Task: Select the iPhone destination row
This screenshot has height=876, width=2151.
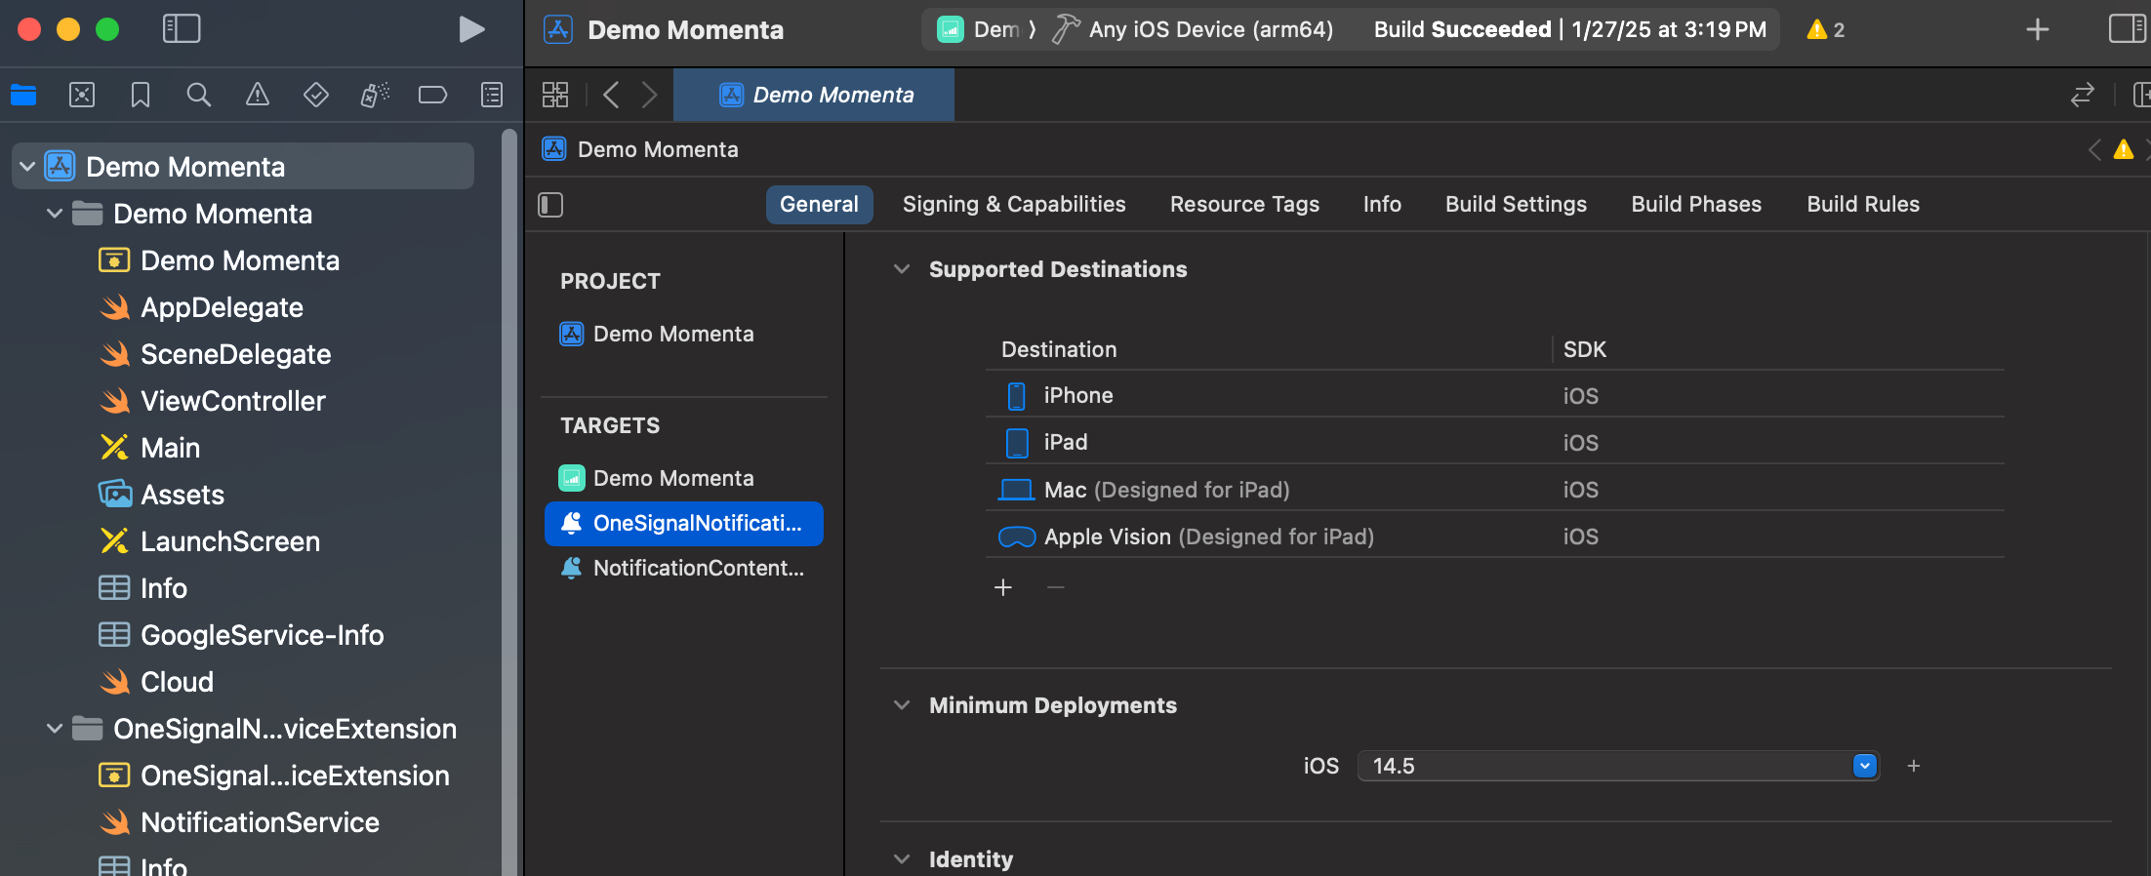Action: [x=1494, y=395]
